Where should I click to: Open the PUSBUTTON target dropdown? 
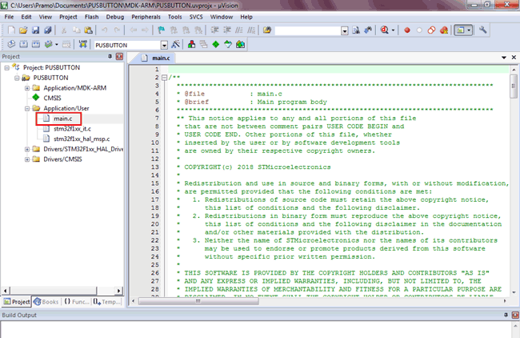(164, 44)
